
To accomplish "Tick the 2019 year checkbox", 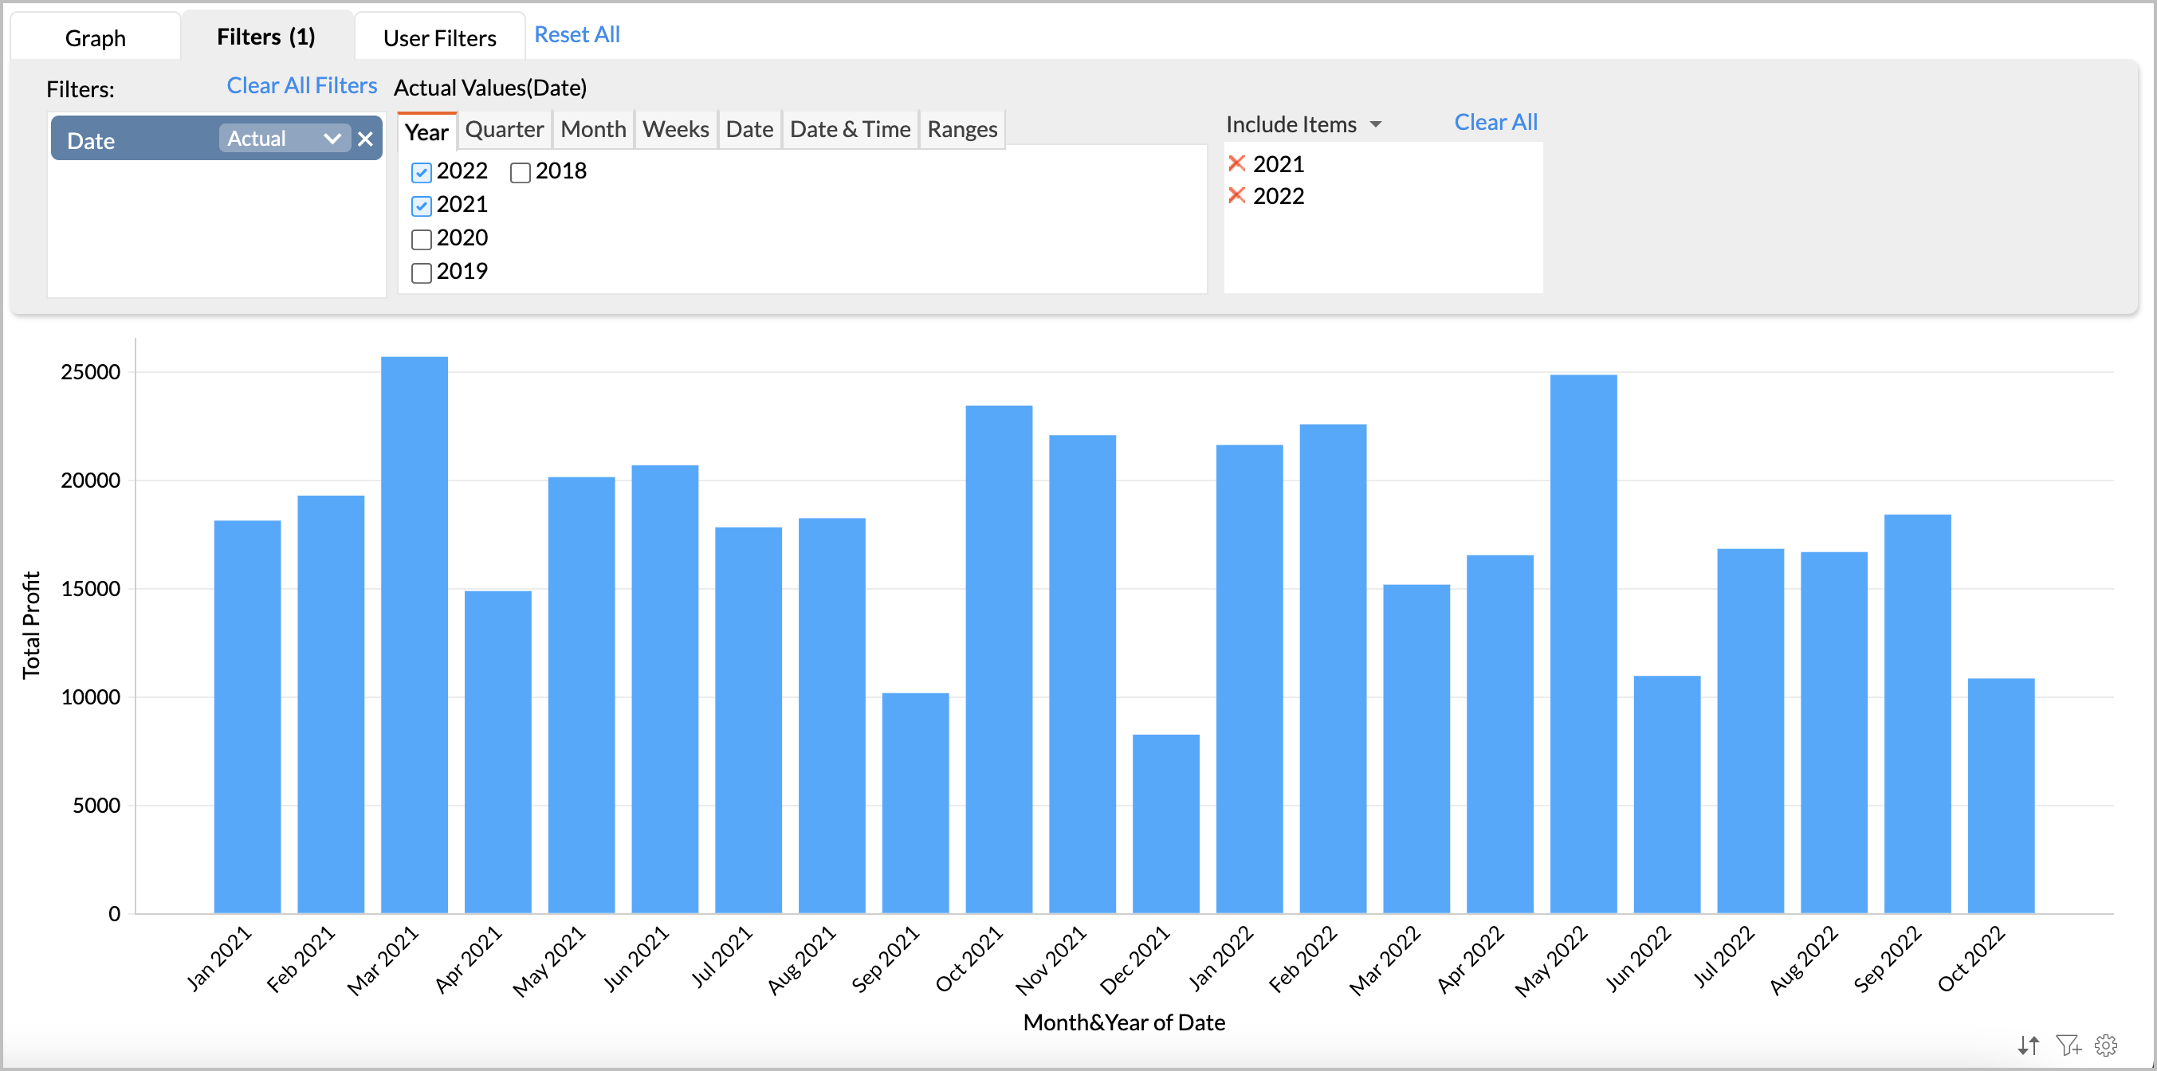I will point(421,273).
